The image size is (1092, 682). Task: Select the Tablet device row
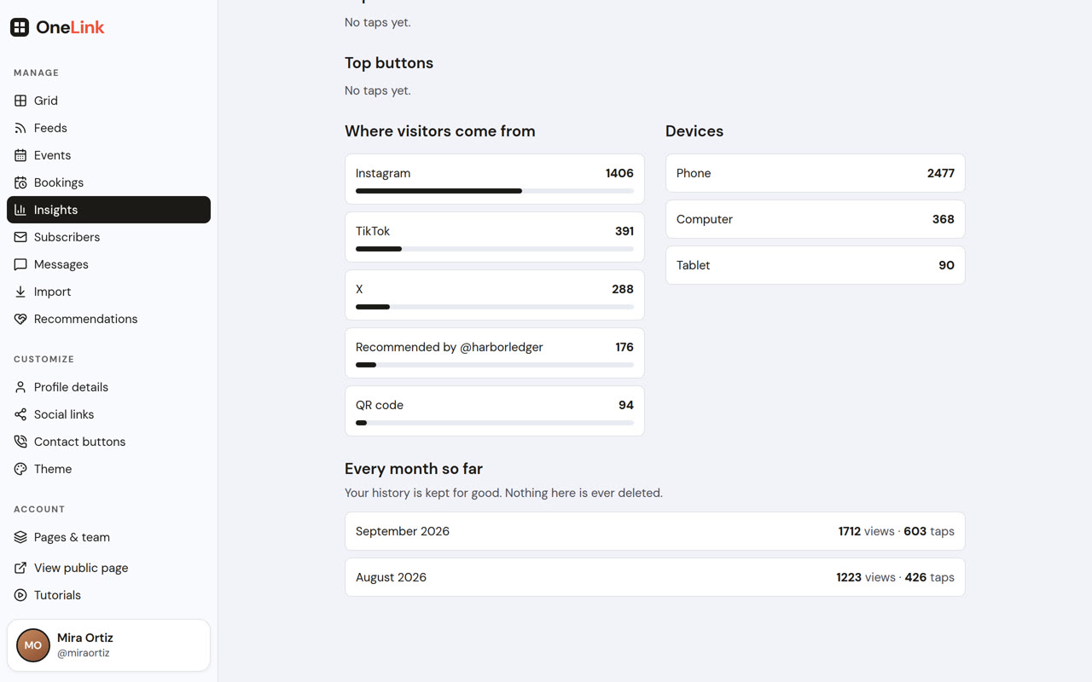[816, 265]
